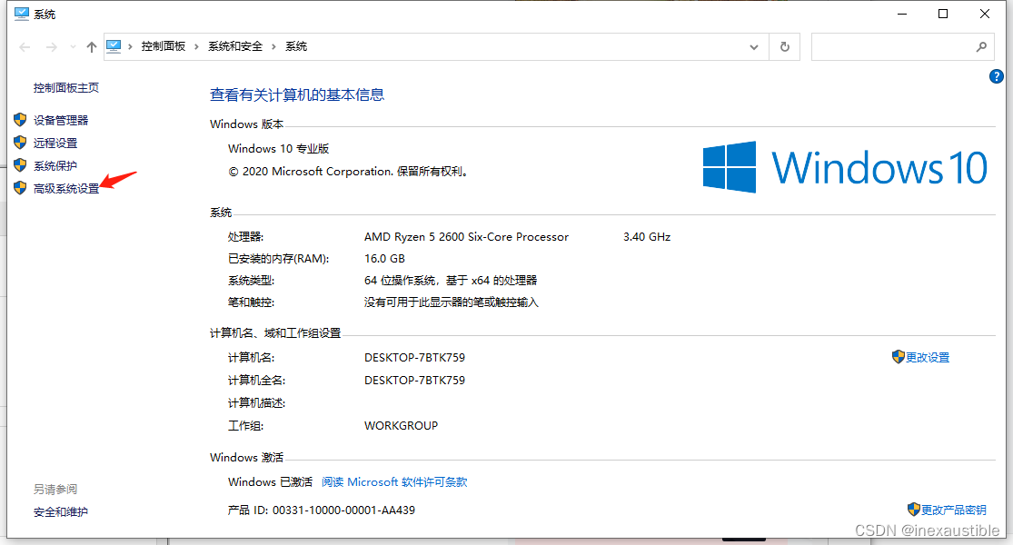Click the shield icon beside 远程设置
This screenshot has height=545, width=1013.
20,142
